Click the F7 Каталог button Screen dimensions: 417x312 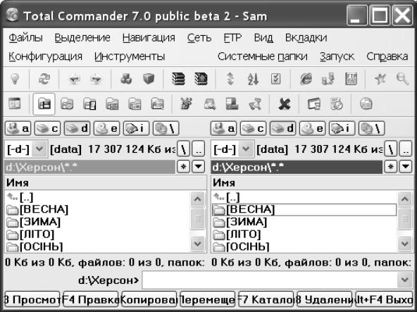pyautogui.click(x=266, y=300)
